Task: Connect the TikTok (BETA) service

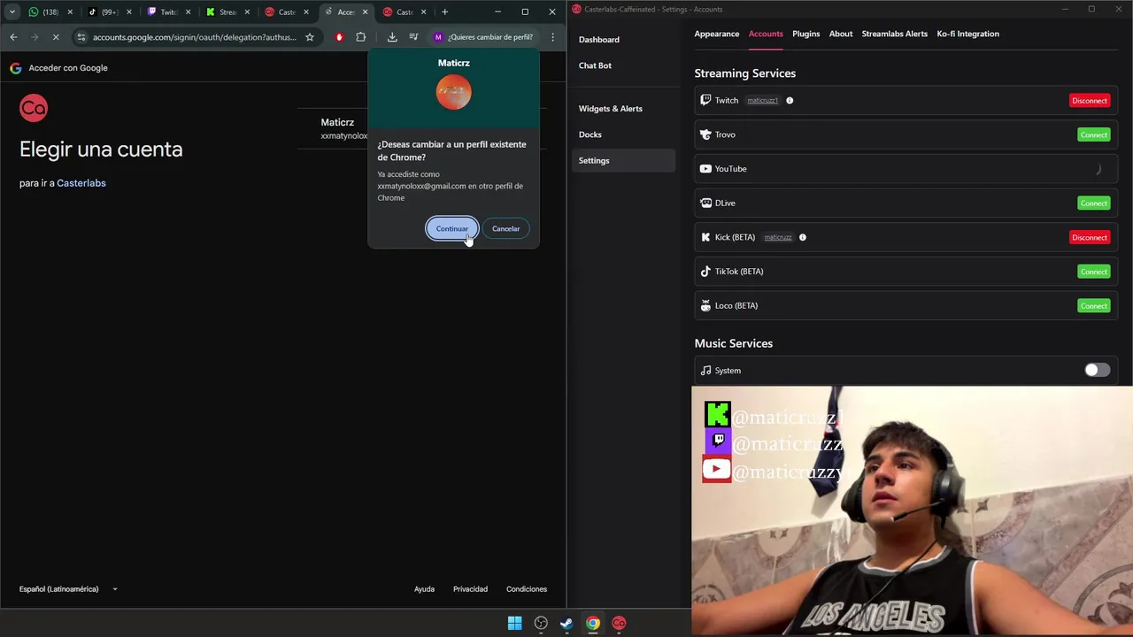Action: tap(1093, 272)
